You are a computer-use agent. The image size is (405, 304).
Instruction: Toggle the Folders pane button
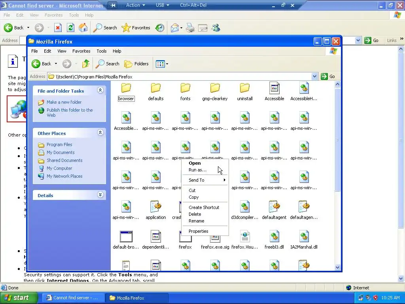click(x=136, y=64)
